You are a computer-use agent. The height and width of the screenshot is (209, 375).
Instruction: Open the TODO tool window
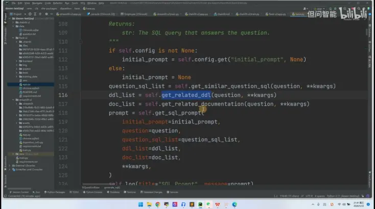click(x=74, y=192)
